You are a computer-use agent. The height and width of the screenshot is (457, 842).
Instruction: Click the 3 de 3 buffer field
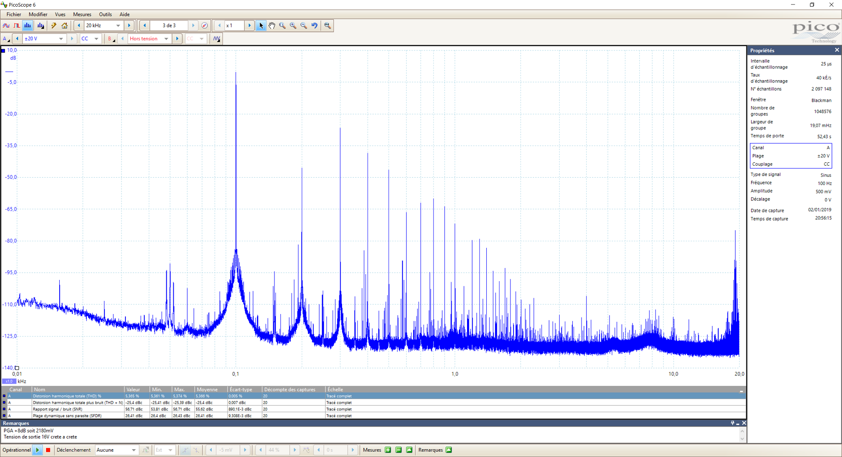(x=169, y=25)
